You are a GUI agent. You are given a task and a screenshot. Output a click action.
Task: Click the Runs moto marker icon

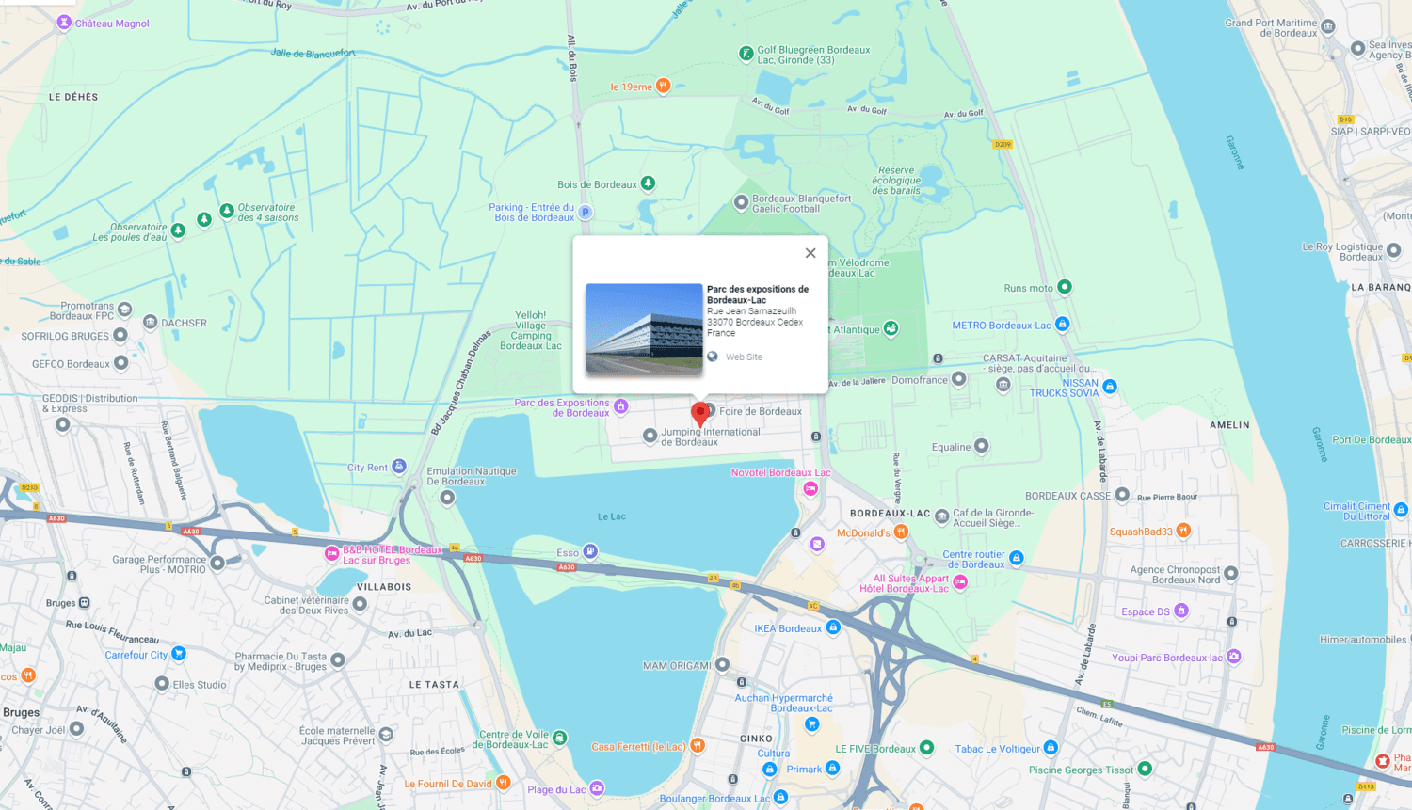tap(1065, 287)
